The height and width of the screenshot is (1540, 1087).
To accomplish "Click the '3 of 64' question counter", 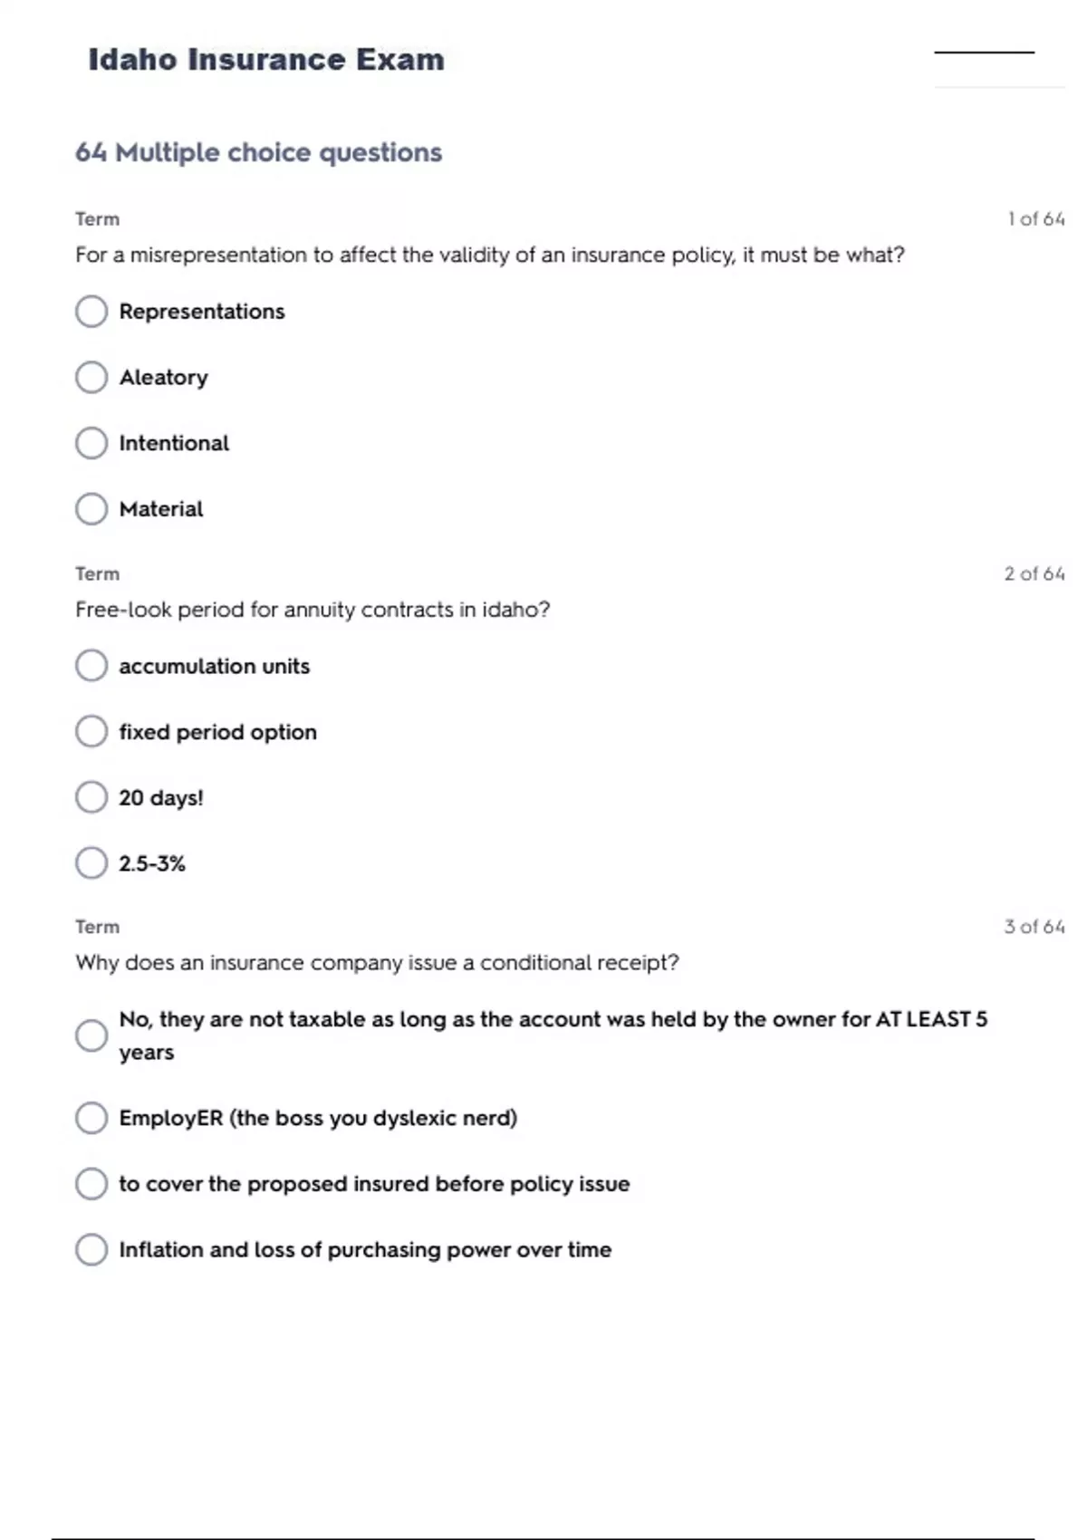I will (1034, 927).
